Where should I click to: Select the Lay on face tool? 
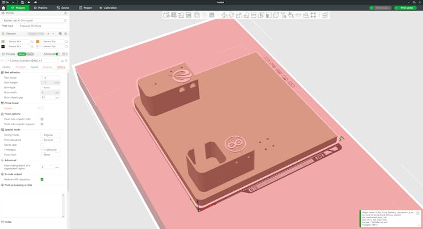(246, 15)
